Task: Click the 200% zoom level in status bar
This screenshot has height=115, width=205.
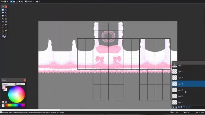Action: [202, 112]
